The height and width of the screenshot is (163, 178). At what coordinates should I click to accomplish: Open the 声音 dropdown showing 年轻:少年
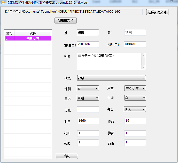[135, 88]
